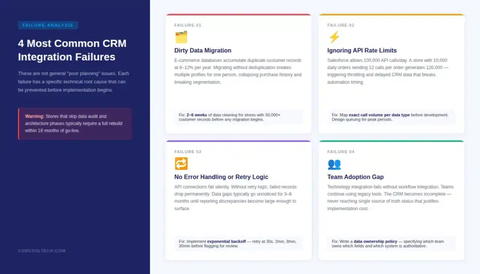Click the 'FAILURE 01' label
This screenshot has height=274, width=480.
(x=187, y=25)
